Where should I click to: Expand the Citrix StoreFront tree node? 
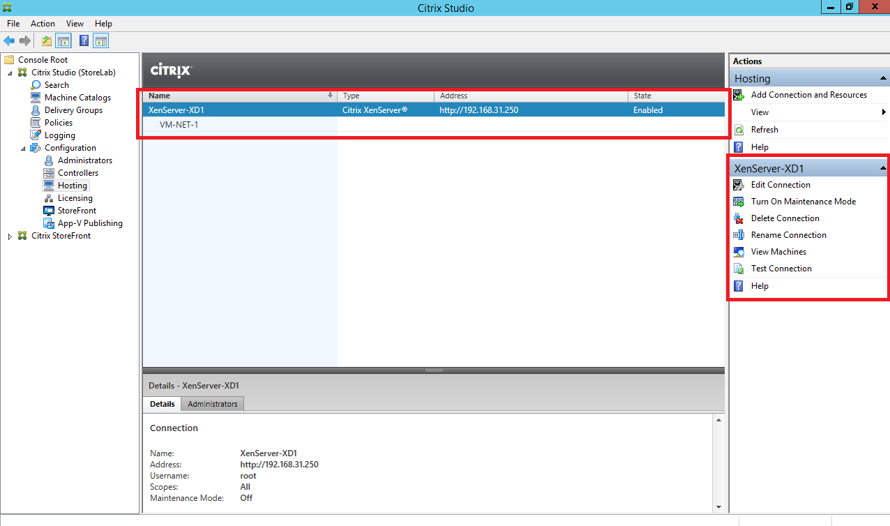tap(10, 236)
